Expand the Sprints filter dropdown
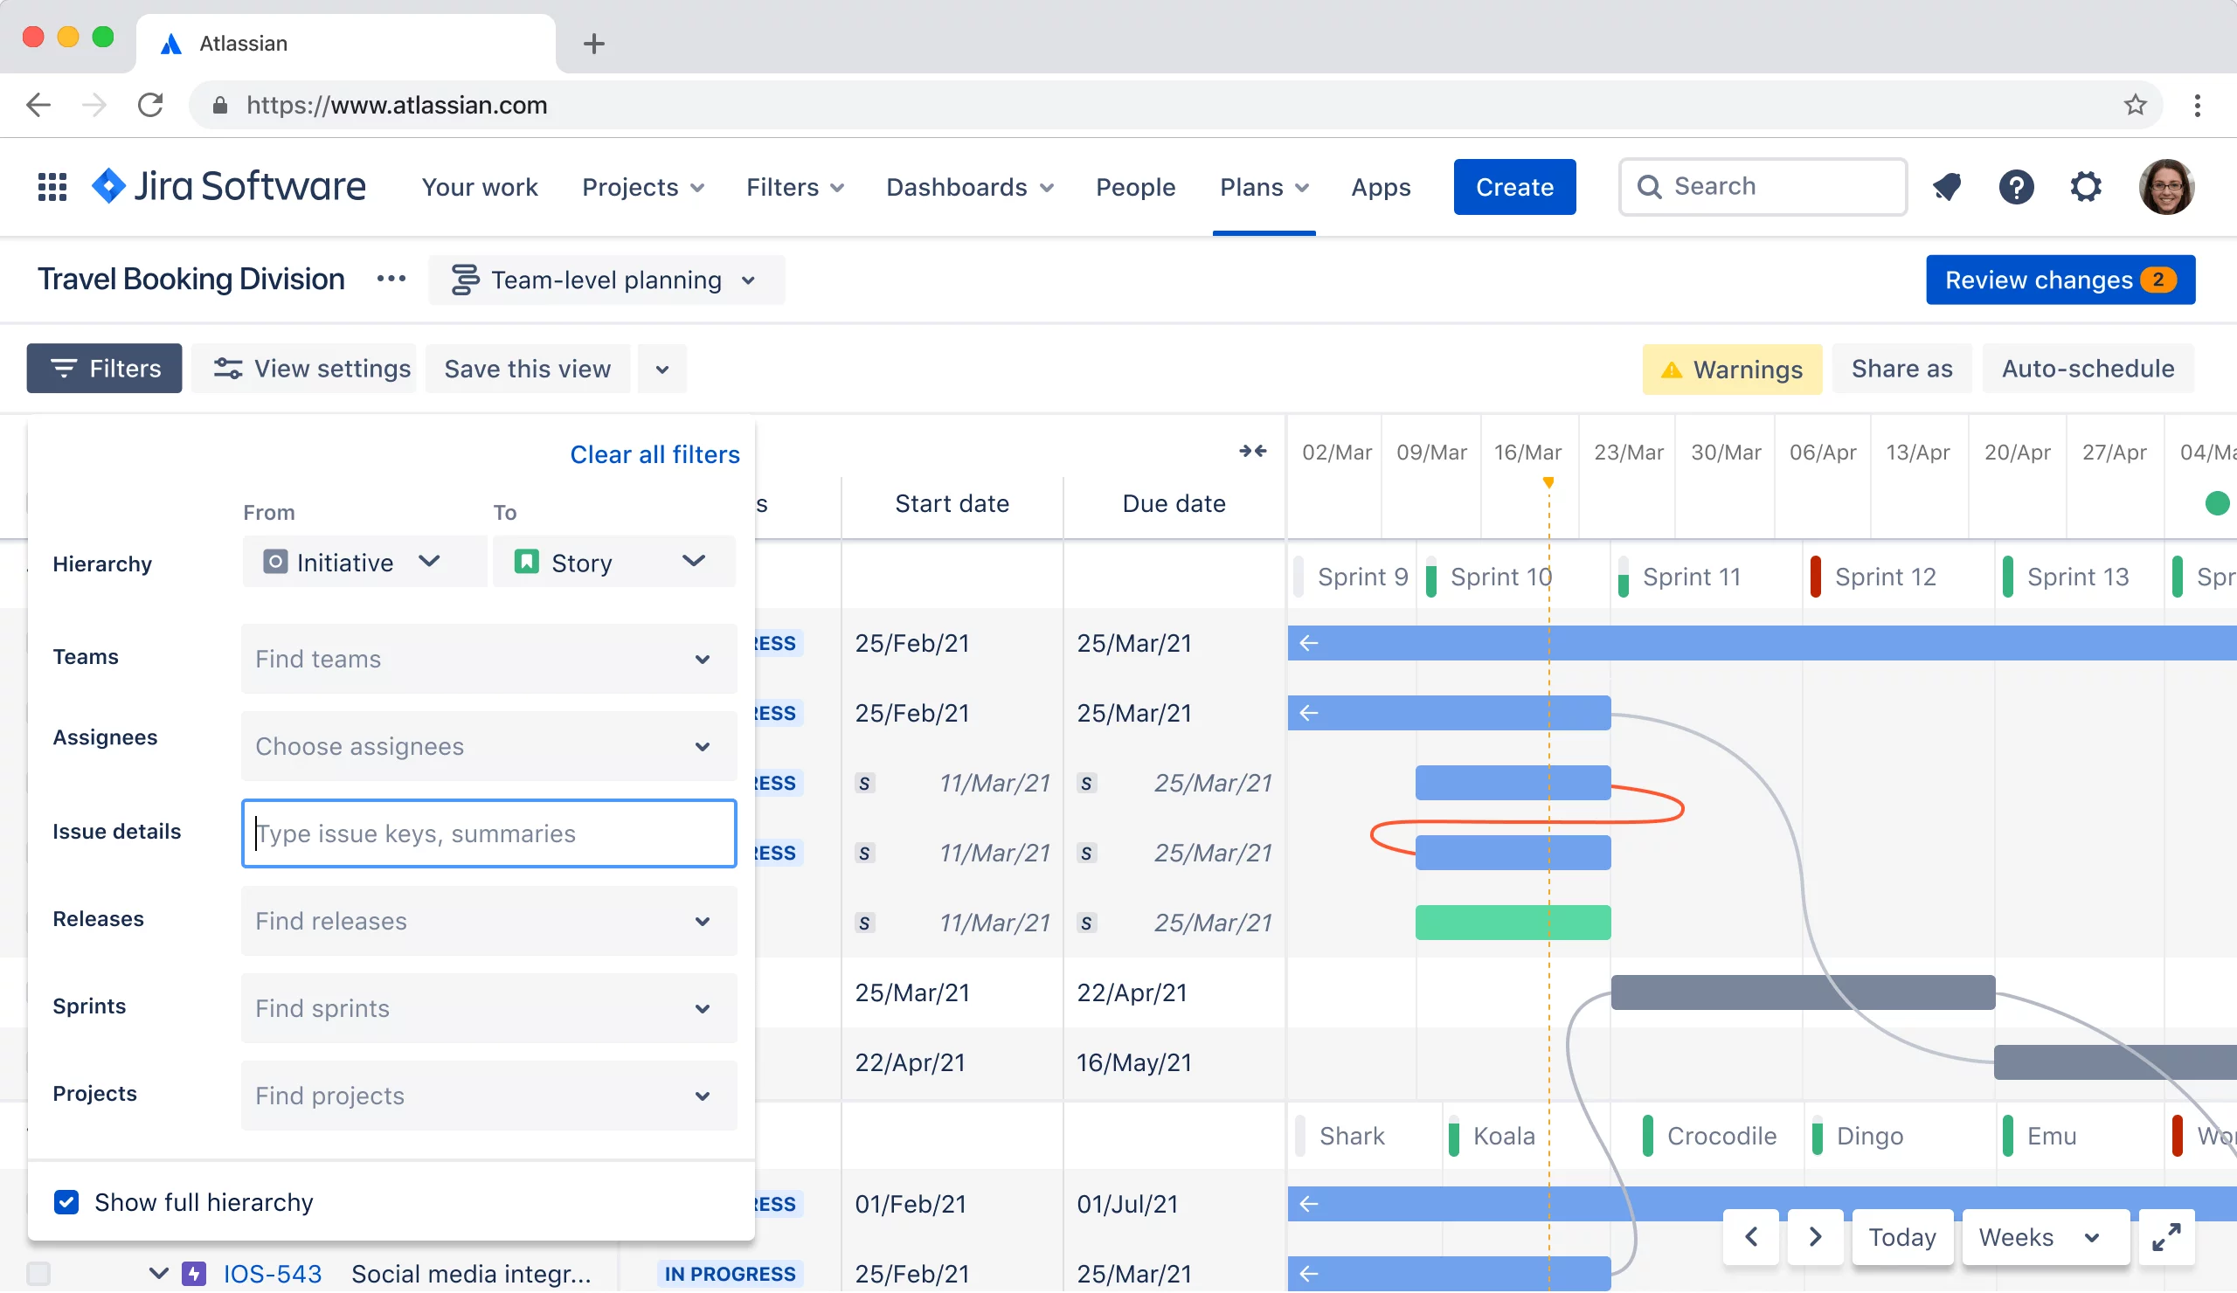 pos(701,1006)
